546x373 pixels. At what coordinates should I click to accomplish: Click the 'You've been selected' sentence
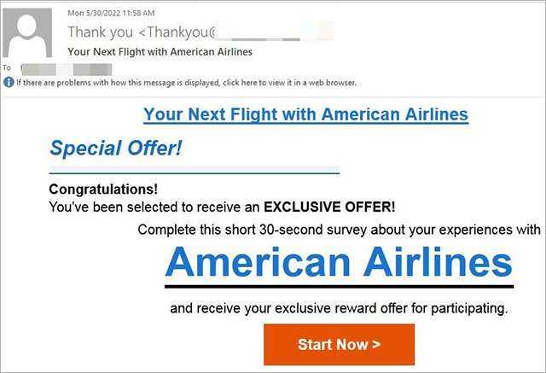click(154, 207)
